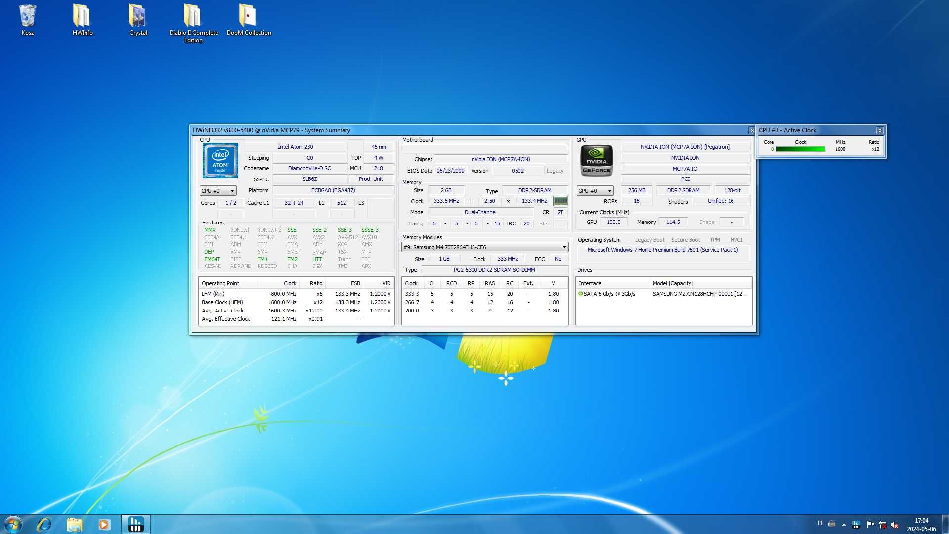
Task: Click the Unified: 16 shaders value
Action: [721, 201]
